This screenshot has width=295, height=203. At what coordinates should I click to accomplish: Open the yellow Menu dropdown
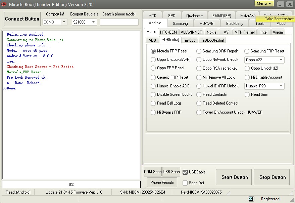(x=264, y=3)
